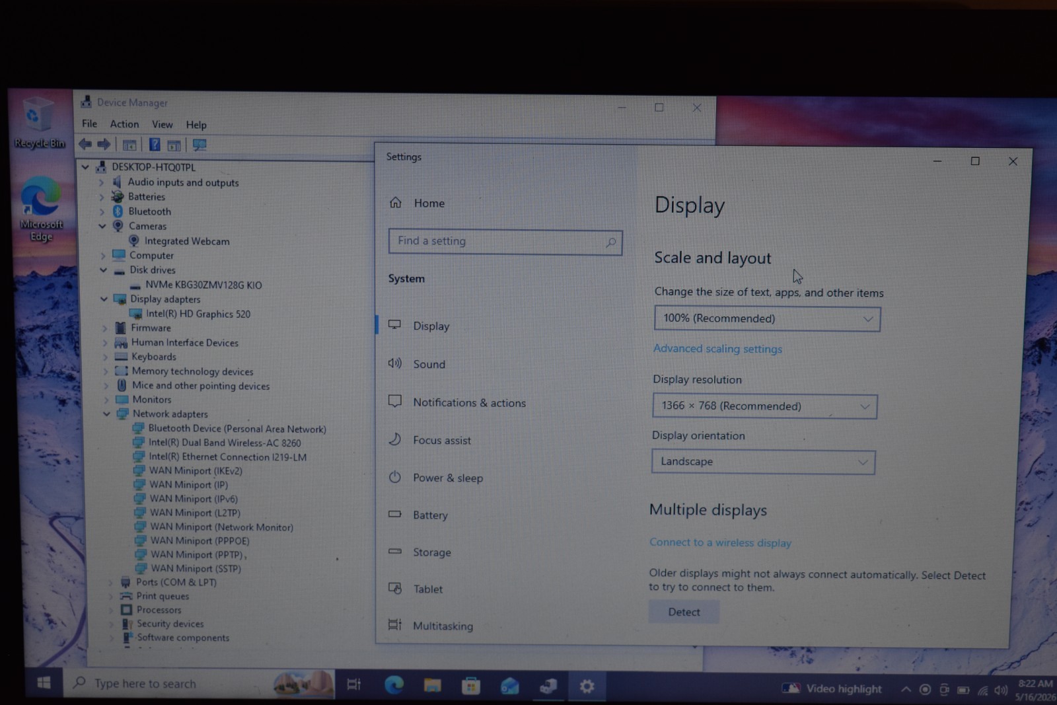This screenshot has width=1057, height=705.
Task: Open the Action menu in Device Manager
Action: click(x=124, y=124)
